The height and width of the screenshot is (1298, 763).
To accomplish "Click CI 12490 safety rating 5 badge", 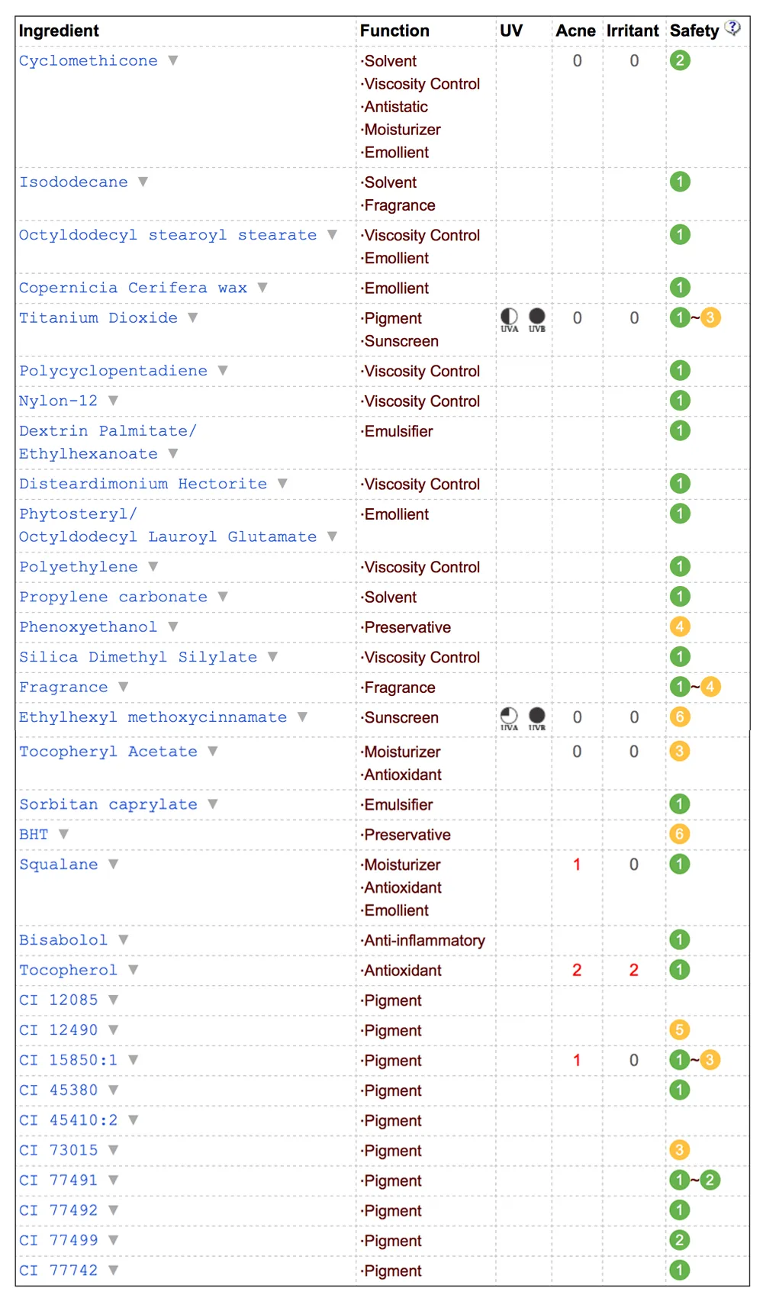I will (680, 1029).
